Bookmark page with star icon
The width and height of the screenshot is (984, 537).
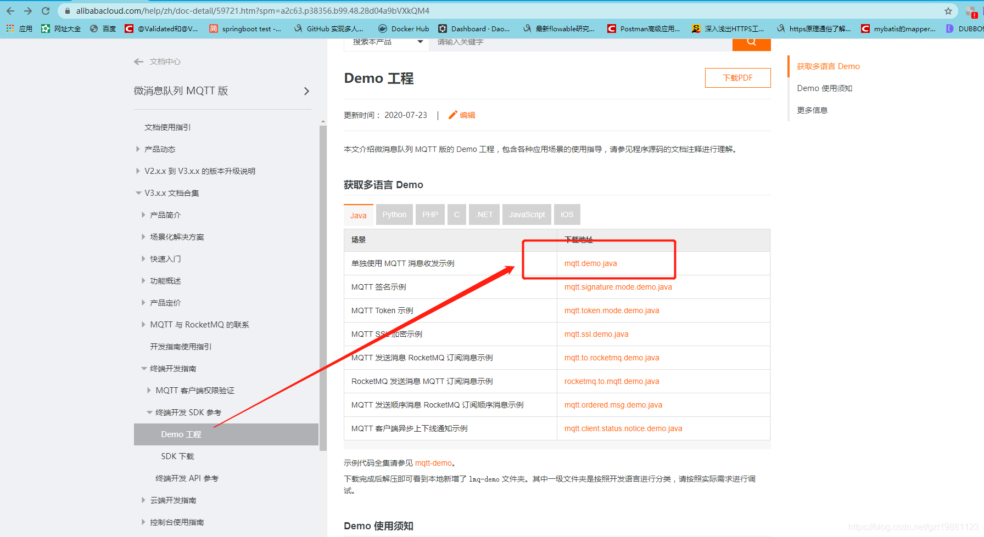click(x=948, y=11)
